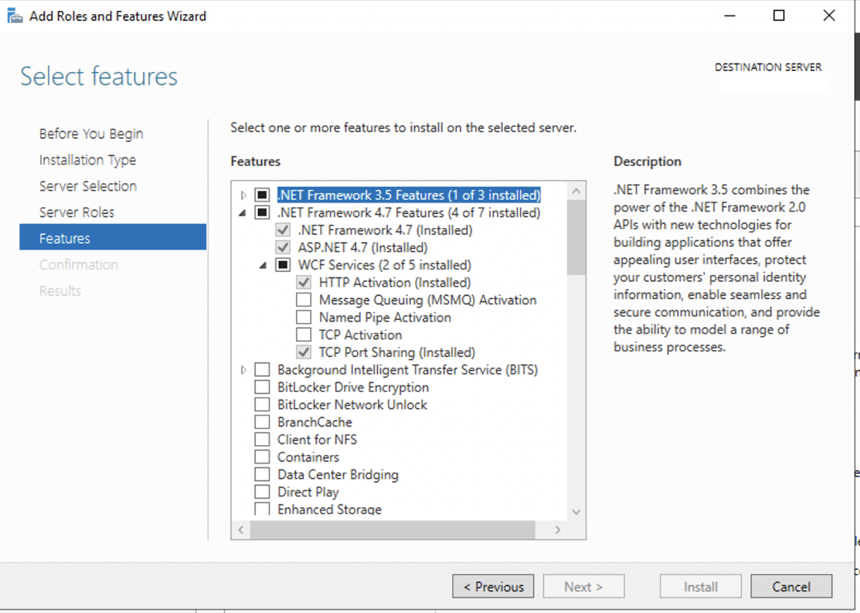Enable BitLocker Drive Encryption checkbox

pos(262,387)
